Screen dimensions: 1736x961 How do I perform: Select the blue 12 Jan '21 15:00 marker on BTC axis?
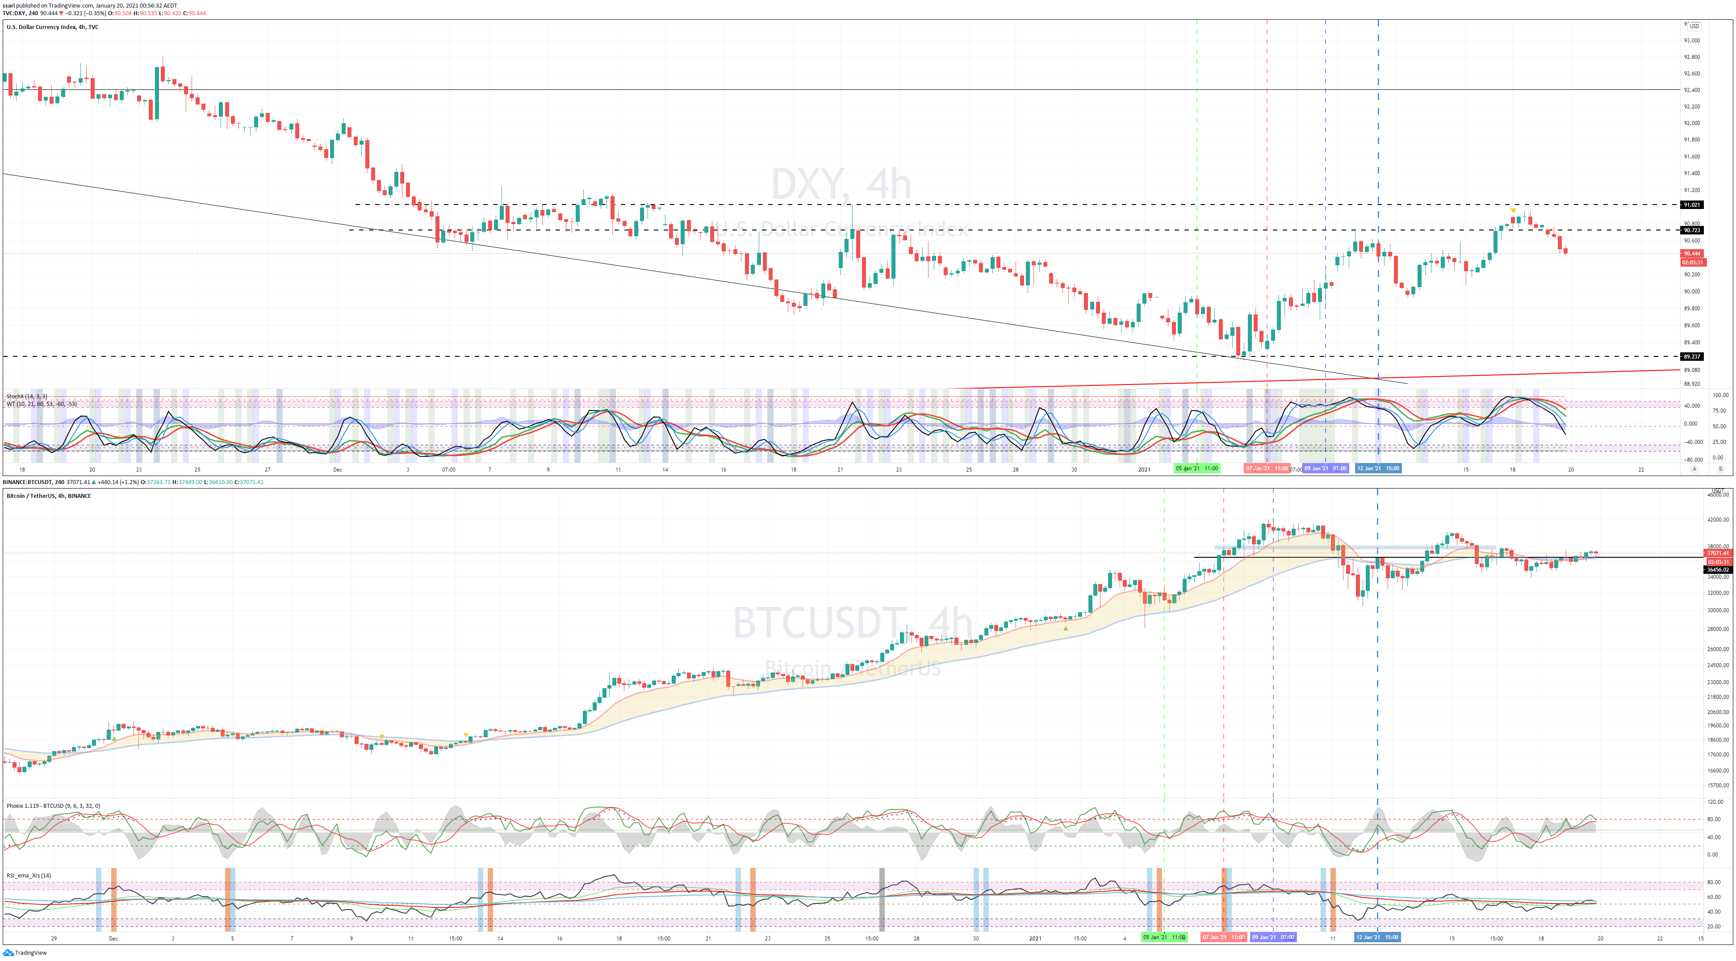pos(1377,937)
